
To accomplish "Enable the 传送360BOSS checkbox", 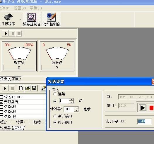I will (1, 97).
